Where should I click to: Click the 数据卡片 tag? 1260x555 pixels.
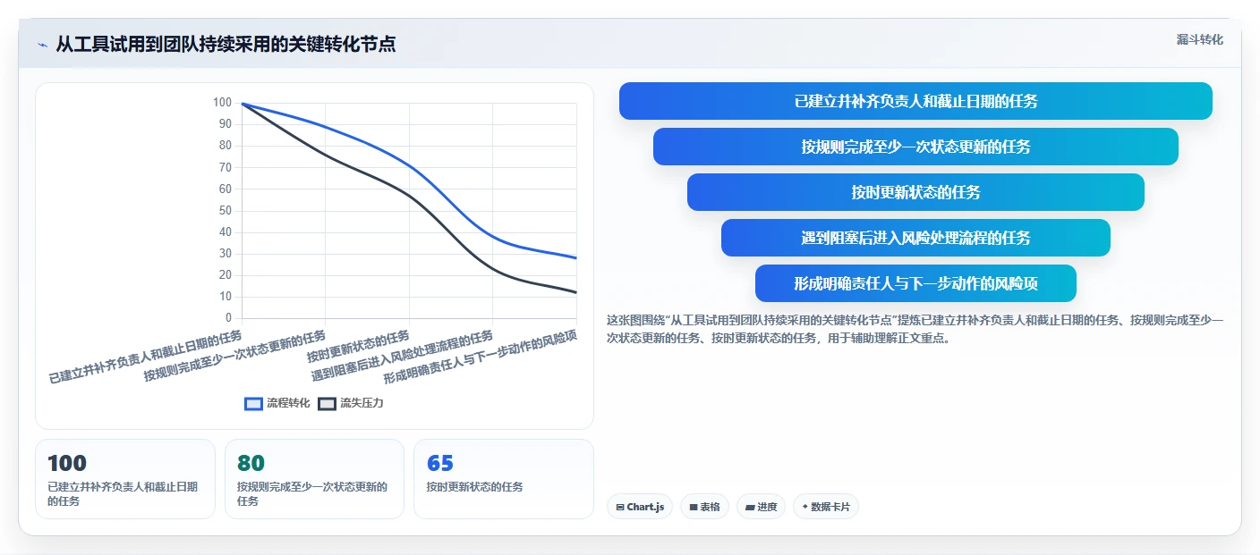point(826,507)
